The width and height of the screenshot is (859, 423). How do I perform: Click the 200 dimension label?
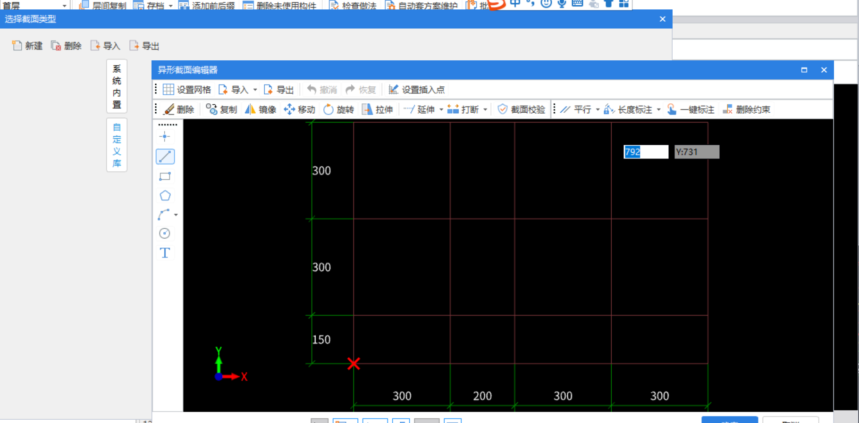point(482,396)
